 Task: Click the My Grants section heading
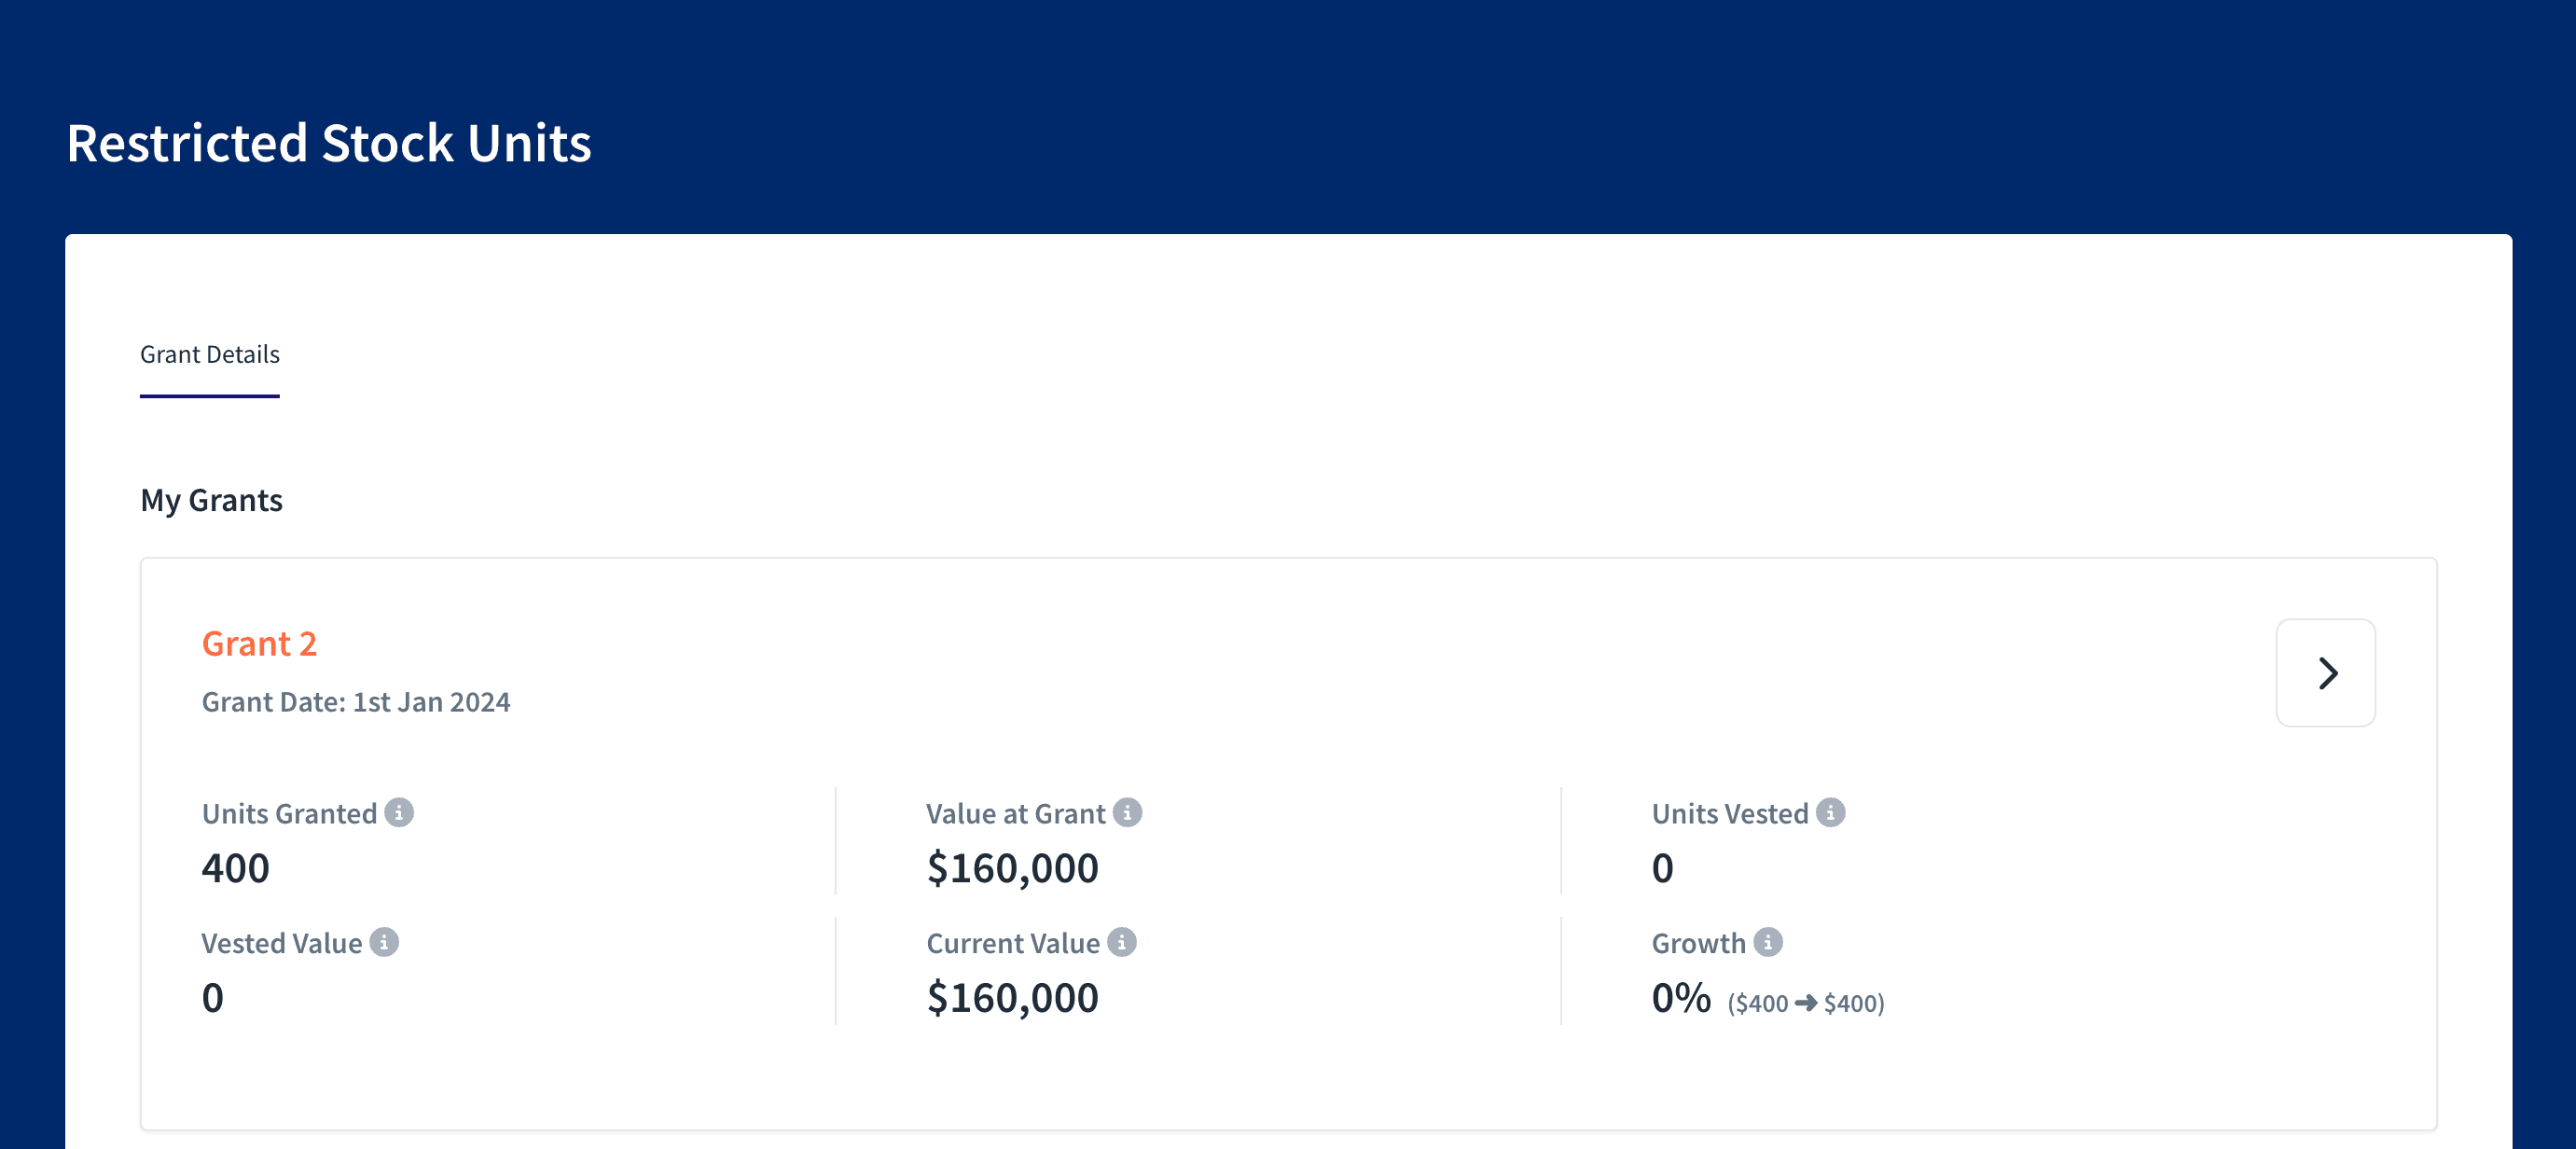tap(211, 500)
